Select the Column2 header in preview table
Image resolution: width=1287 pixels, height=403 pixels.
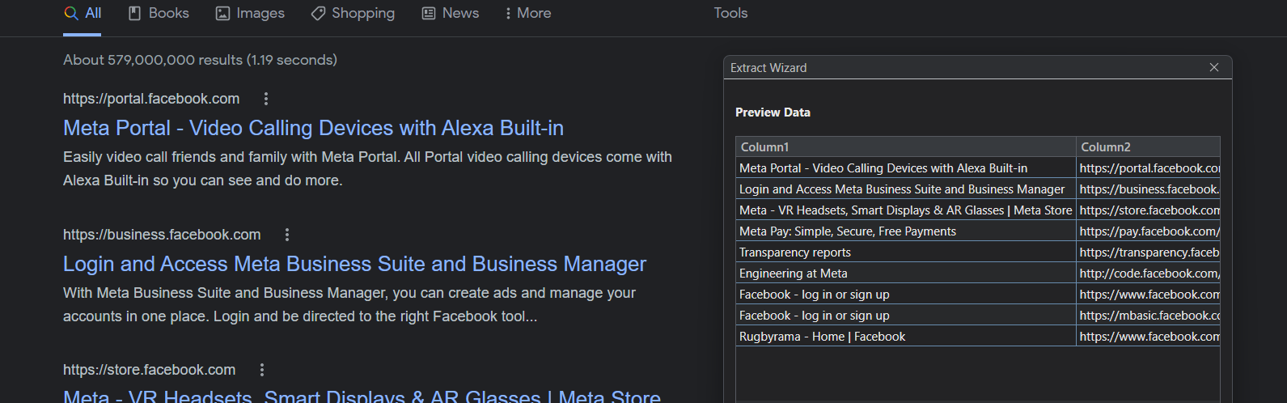point(1148,147)
